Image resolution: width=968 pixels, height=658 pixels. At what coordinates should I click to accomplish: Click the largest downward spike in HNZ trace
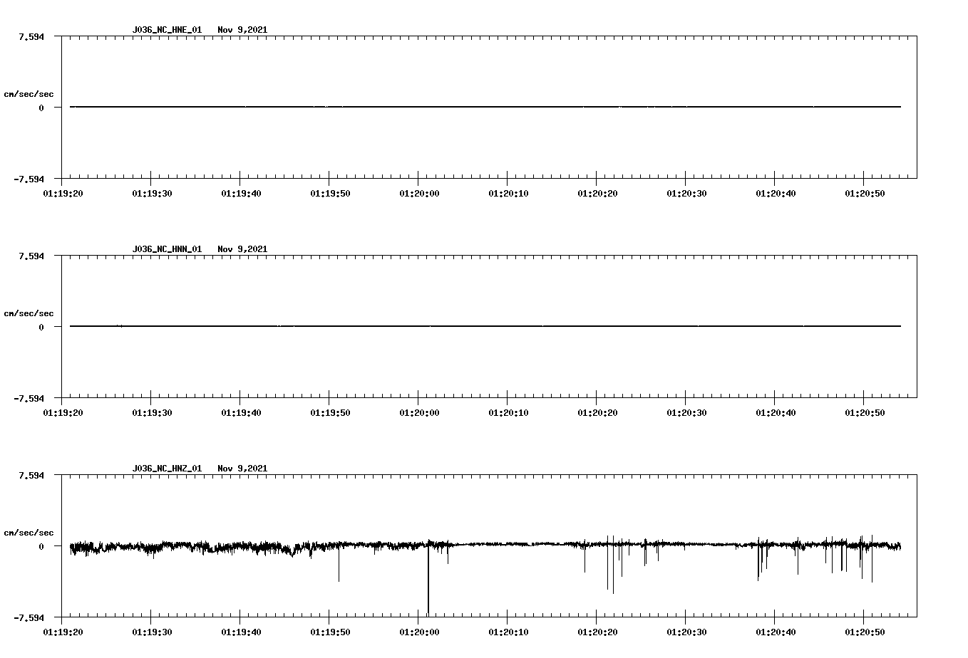tap(428, 578)
